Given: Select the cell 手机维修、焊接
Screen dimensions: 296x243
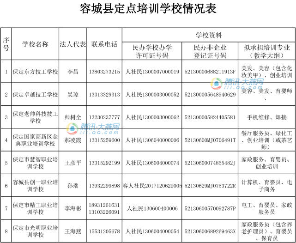Looking at the screenshot, I should tap(267, 117).
